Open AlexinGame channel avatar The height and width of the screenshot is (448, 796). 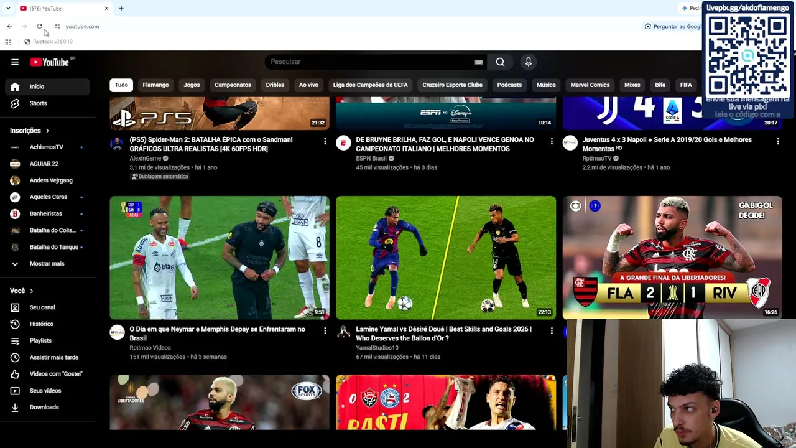[x=117, y=144]
